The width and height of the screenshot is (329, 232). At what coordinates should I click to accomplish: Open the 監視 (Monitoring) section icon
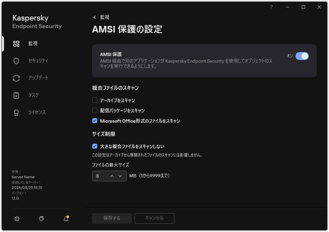coord(16,43)
